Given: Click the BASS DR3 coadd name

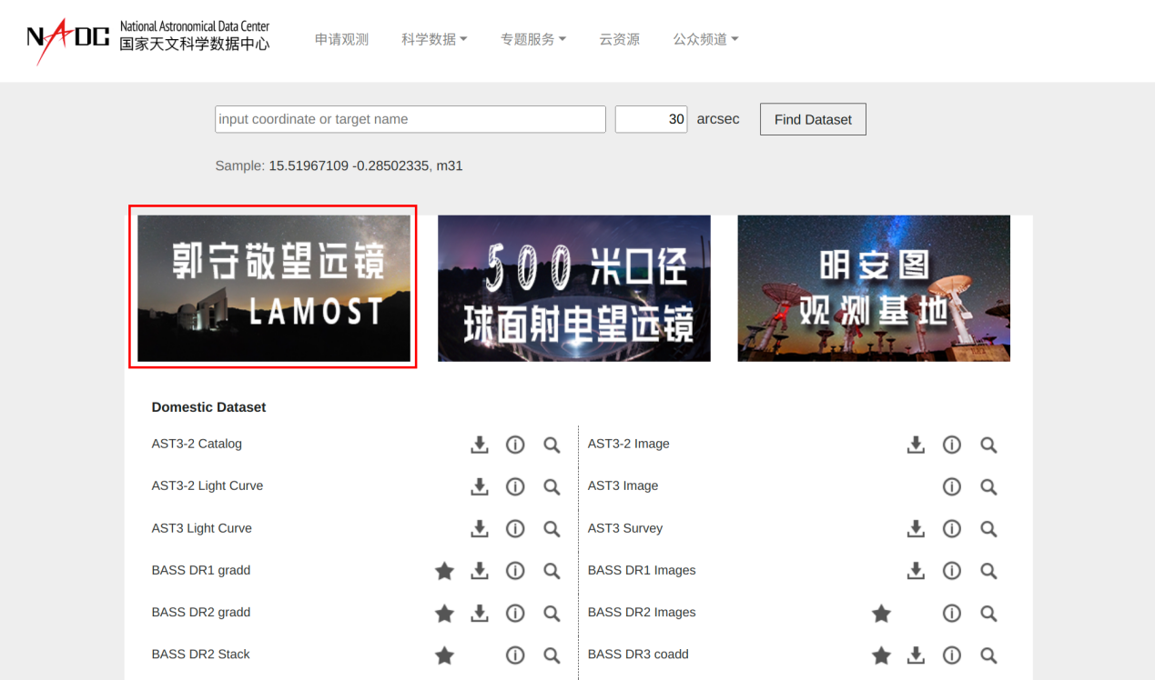Looking at the screenshot, I should click(638, 654).
